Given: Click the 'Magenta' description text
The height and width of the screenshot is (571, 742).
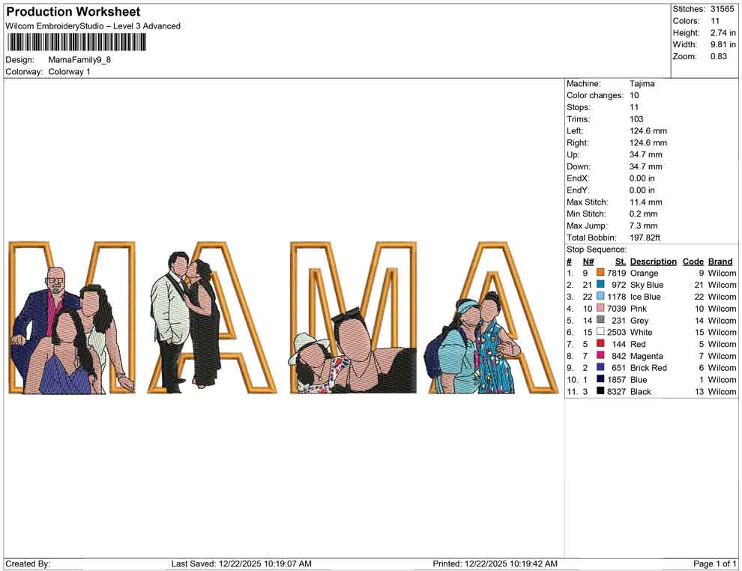Looking at the screenshot, I should point(646,356).
